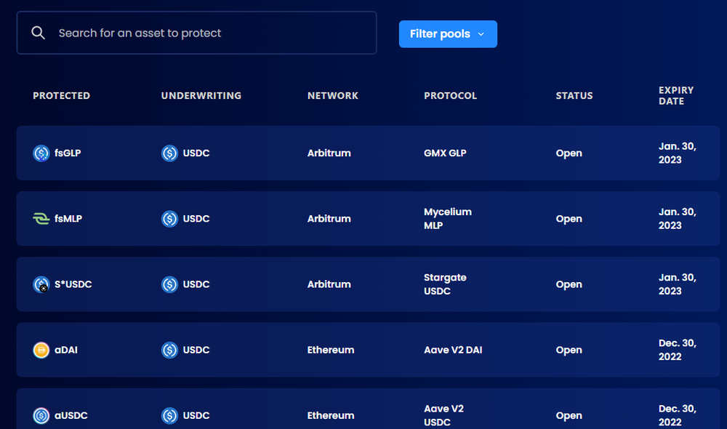This screenshot has height=429, width=727.
Task: Click Ethereum network in aUSDC row
Action: [x=331, y=416]
